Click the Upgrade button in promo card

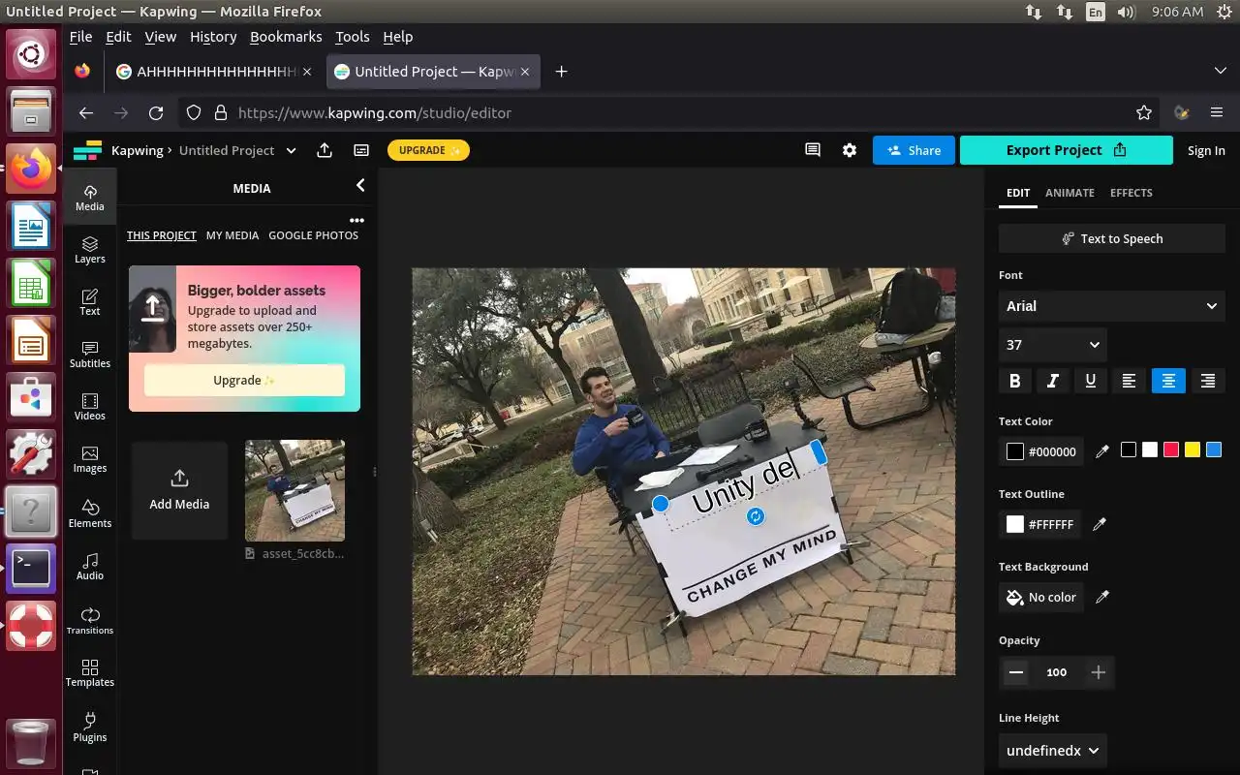[x=244, y=380]
